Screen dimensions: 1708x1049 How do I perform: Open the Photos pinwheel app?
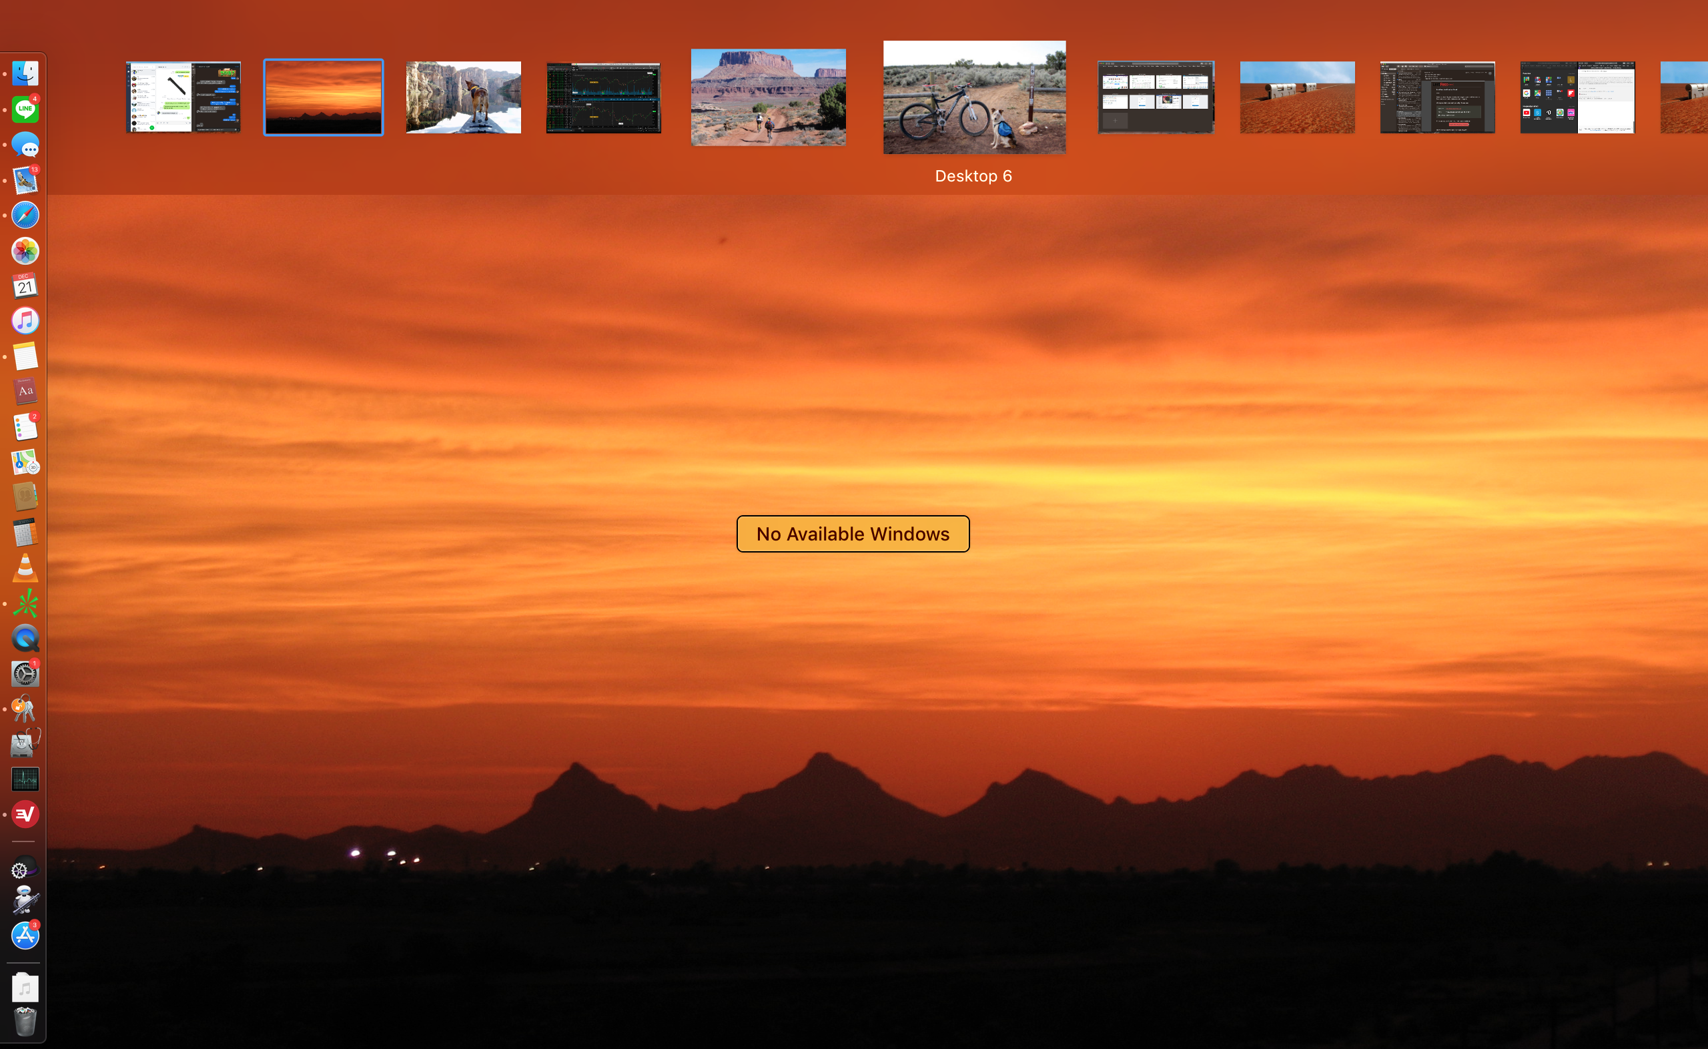tap(25, 251)
